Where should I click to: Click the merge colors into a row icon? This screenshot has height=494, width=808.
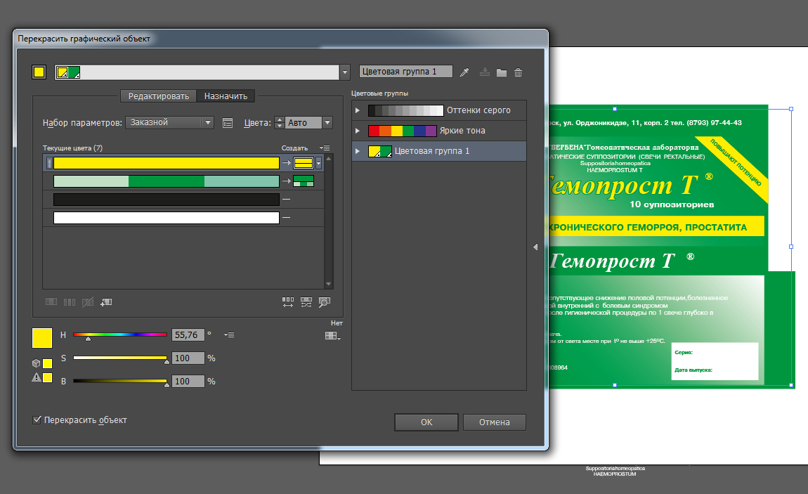tap(51, 302)
